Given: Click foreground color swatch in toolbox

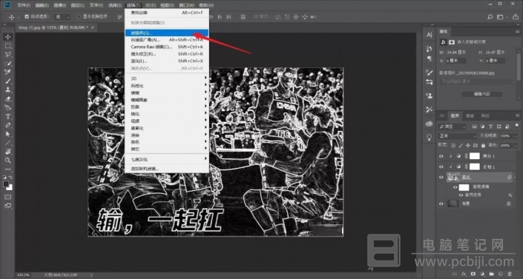Looking at the screenshot, I should (x=6, y=184).
